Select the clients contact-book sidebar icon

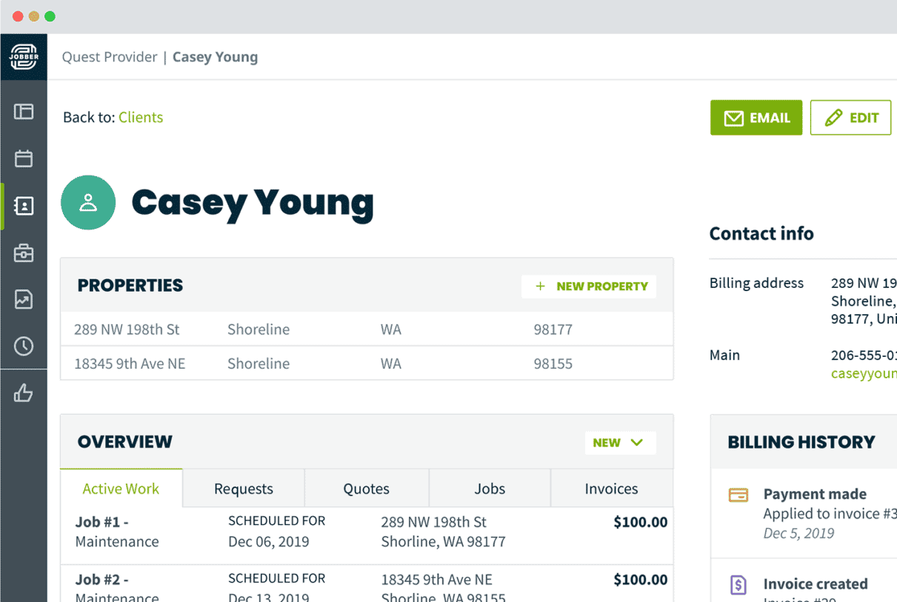coord(24,206)
